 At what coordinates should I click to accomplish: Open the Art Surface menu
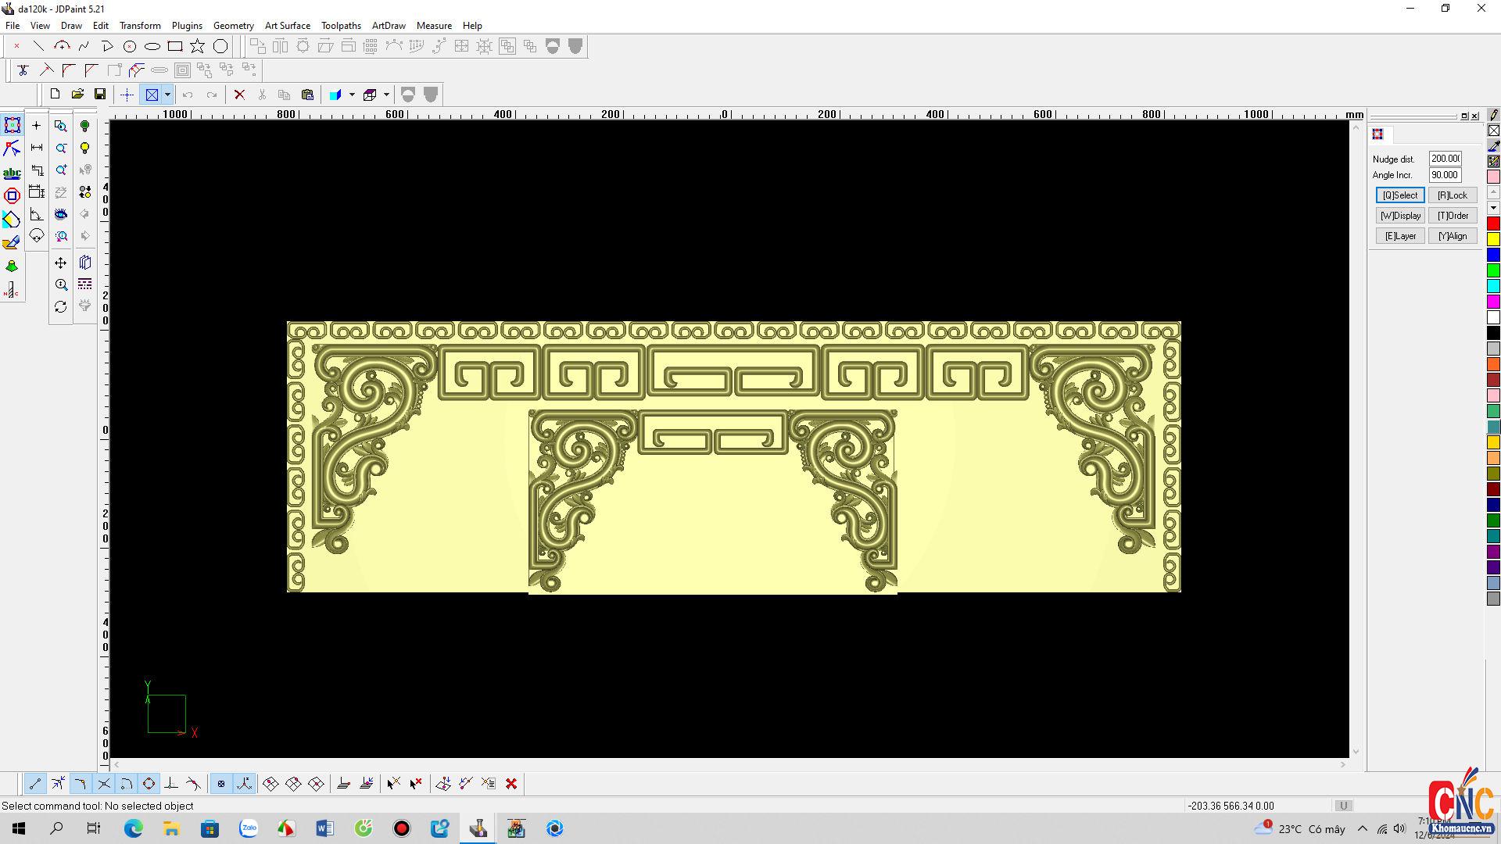coord(287,25)
